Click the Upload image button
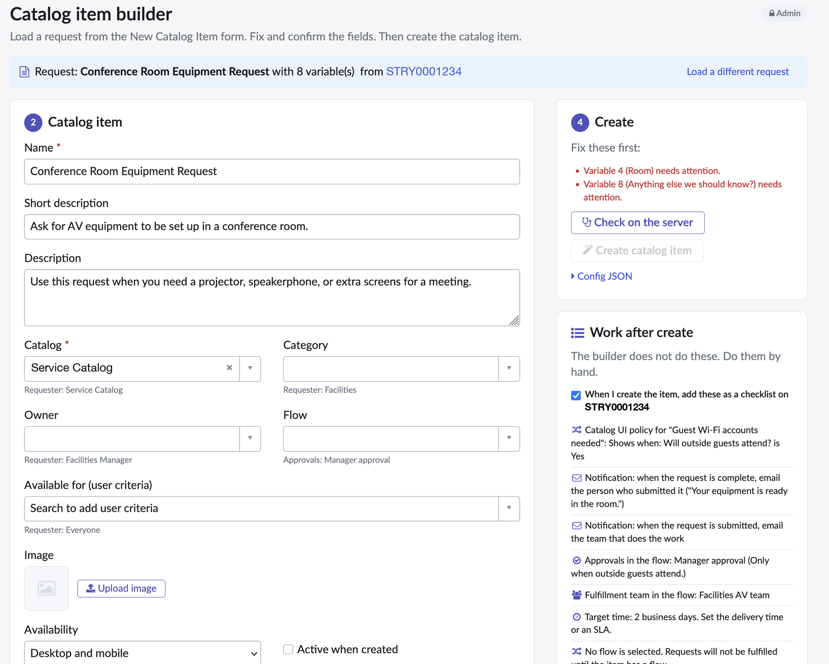The image size is (829, 664). pos(121,588)
